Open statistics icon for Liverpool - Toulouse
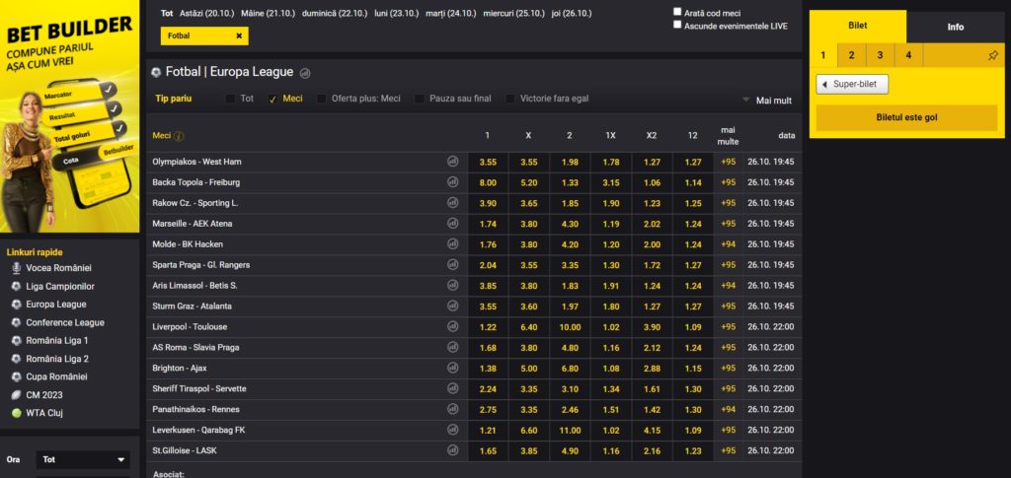 click(452, 327)
